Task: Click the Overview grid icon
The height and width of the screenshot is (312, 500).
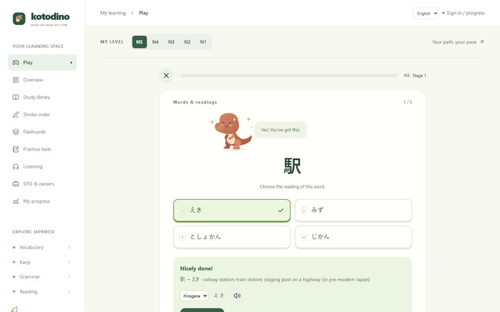Action: (x=15, y=80)
